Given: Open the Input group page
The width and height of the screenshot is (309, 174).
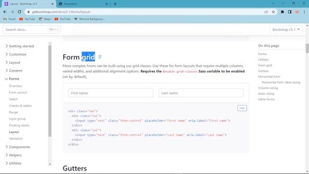Looking at the screenshot, I should tap(17, 119).
